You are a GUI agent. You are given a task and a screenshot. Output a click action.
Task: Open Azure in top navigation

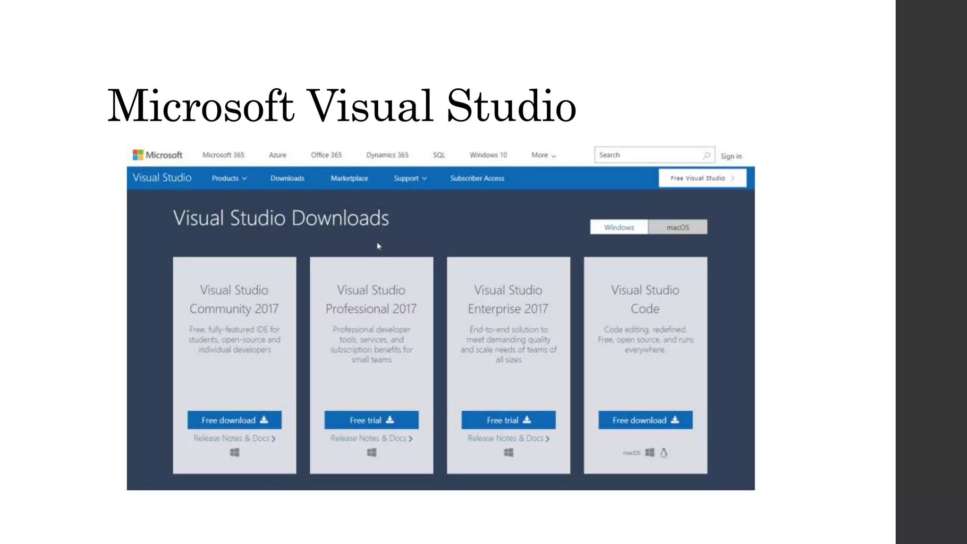pyautogui.click(x=278, y=155)
